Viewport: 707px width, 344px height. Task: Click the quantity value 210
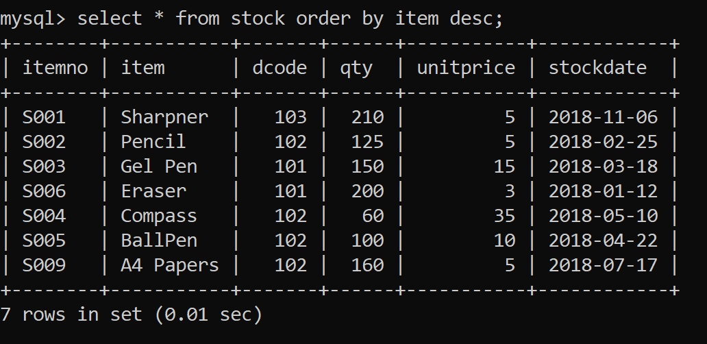pos(367,117)
